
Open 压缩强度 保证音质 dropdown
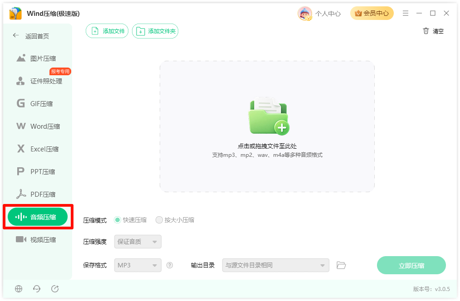click(x=138, y=242)
